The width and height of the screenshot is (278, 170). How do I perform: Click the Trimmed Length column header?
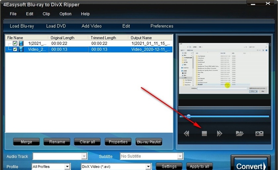tap(108, 38)
